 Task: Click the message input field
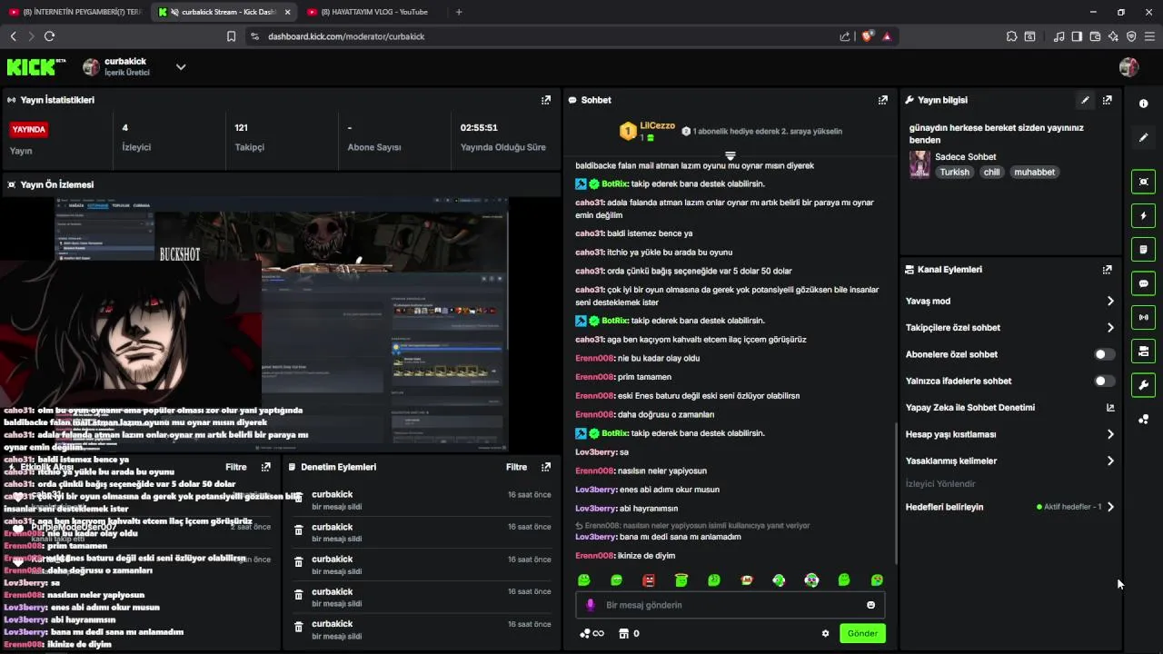(730, 605)
